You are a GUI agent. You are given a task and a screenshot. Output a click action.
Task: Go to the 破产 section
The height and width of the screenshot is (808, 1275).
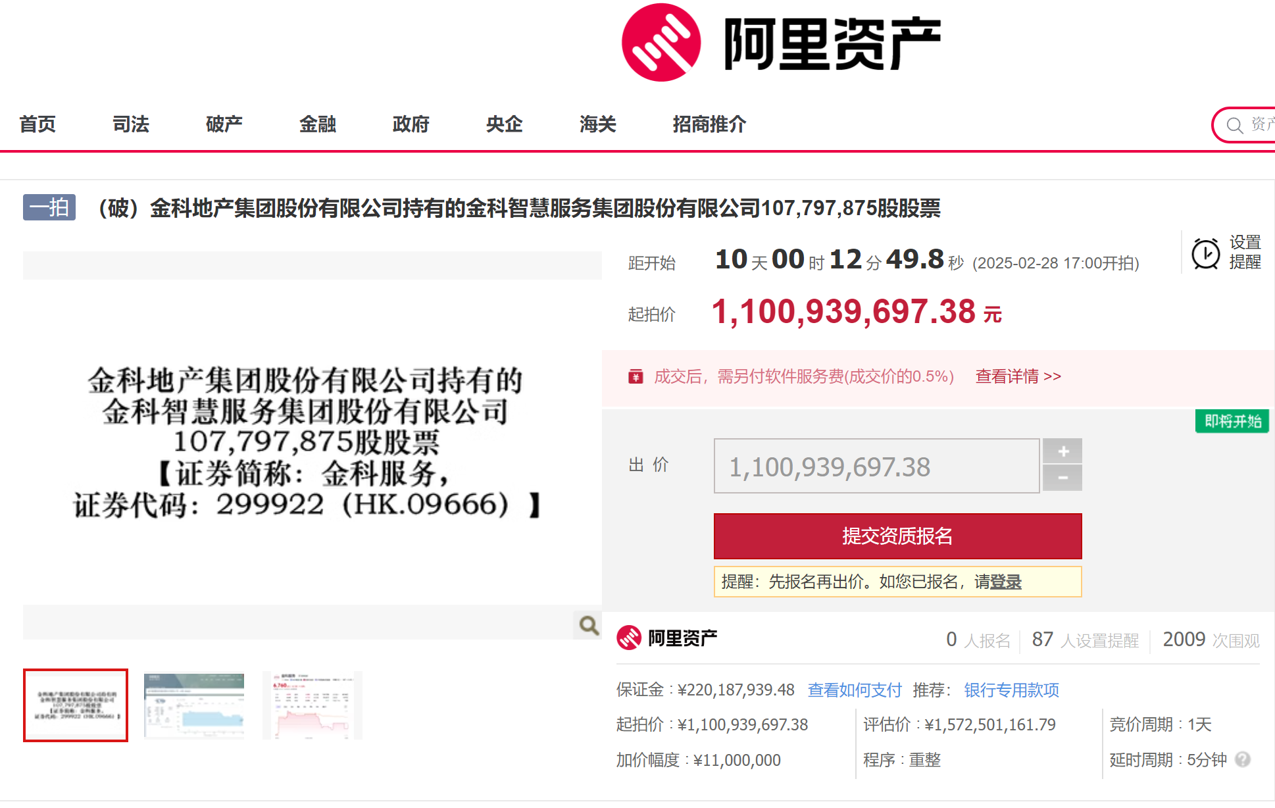pyautogui.click(x=224, y=124)
